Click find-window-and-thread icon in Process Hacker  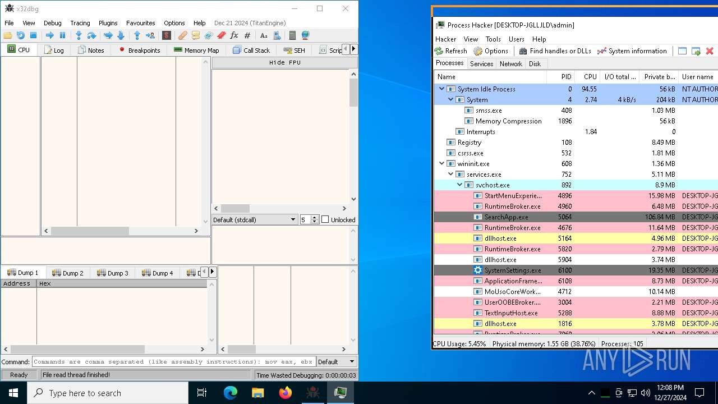point(696,50)
